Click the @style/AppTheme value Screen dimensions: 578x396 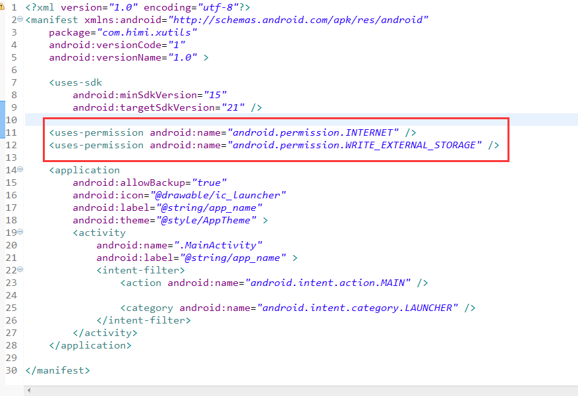pyautogui.click(x=206, y=220)
